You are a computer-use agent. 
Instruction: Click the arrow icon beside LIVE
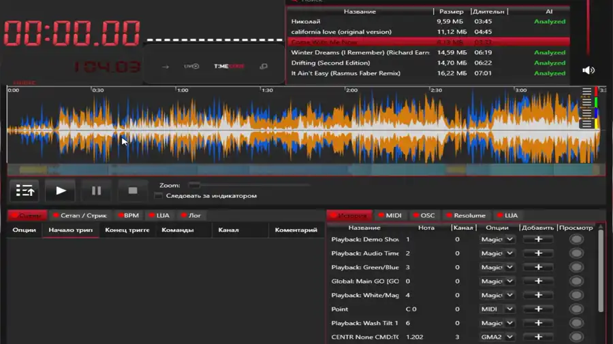[x=166, y=67]
